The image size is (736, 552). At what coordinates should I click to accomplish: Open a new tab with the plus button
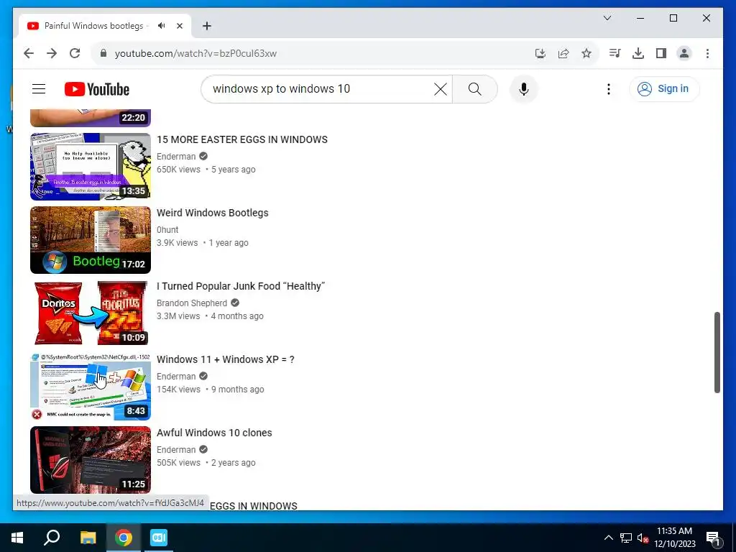click(x=206, y=26)
